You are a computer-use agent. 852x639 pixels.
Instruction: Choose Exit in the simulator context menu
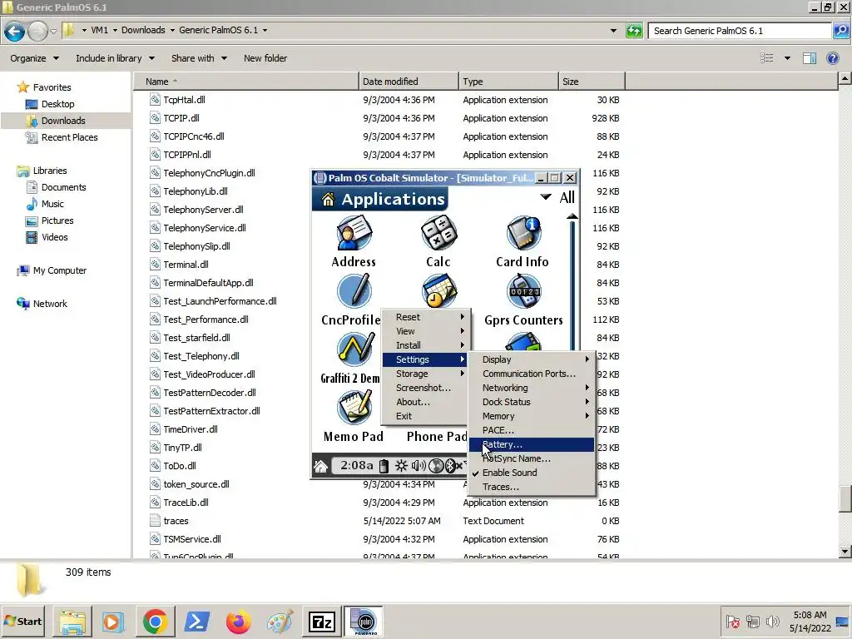(426, 416)
